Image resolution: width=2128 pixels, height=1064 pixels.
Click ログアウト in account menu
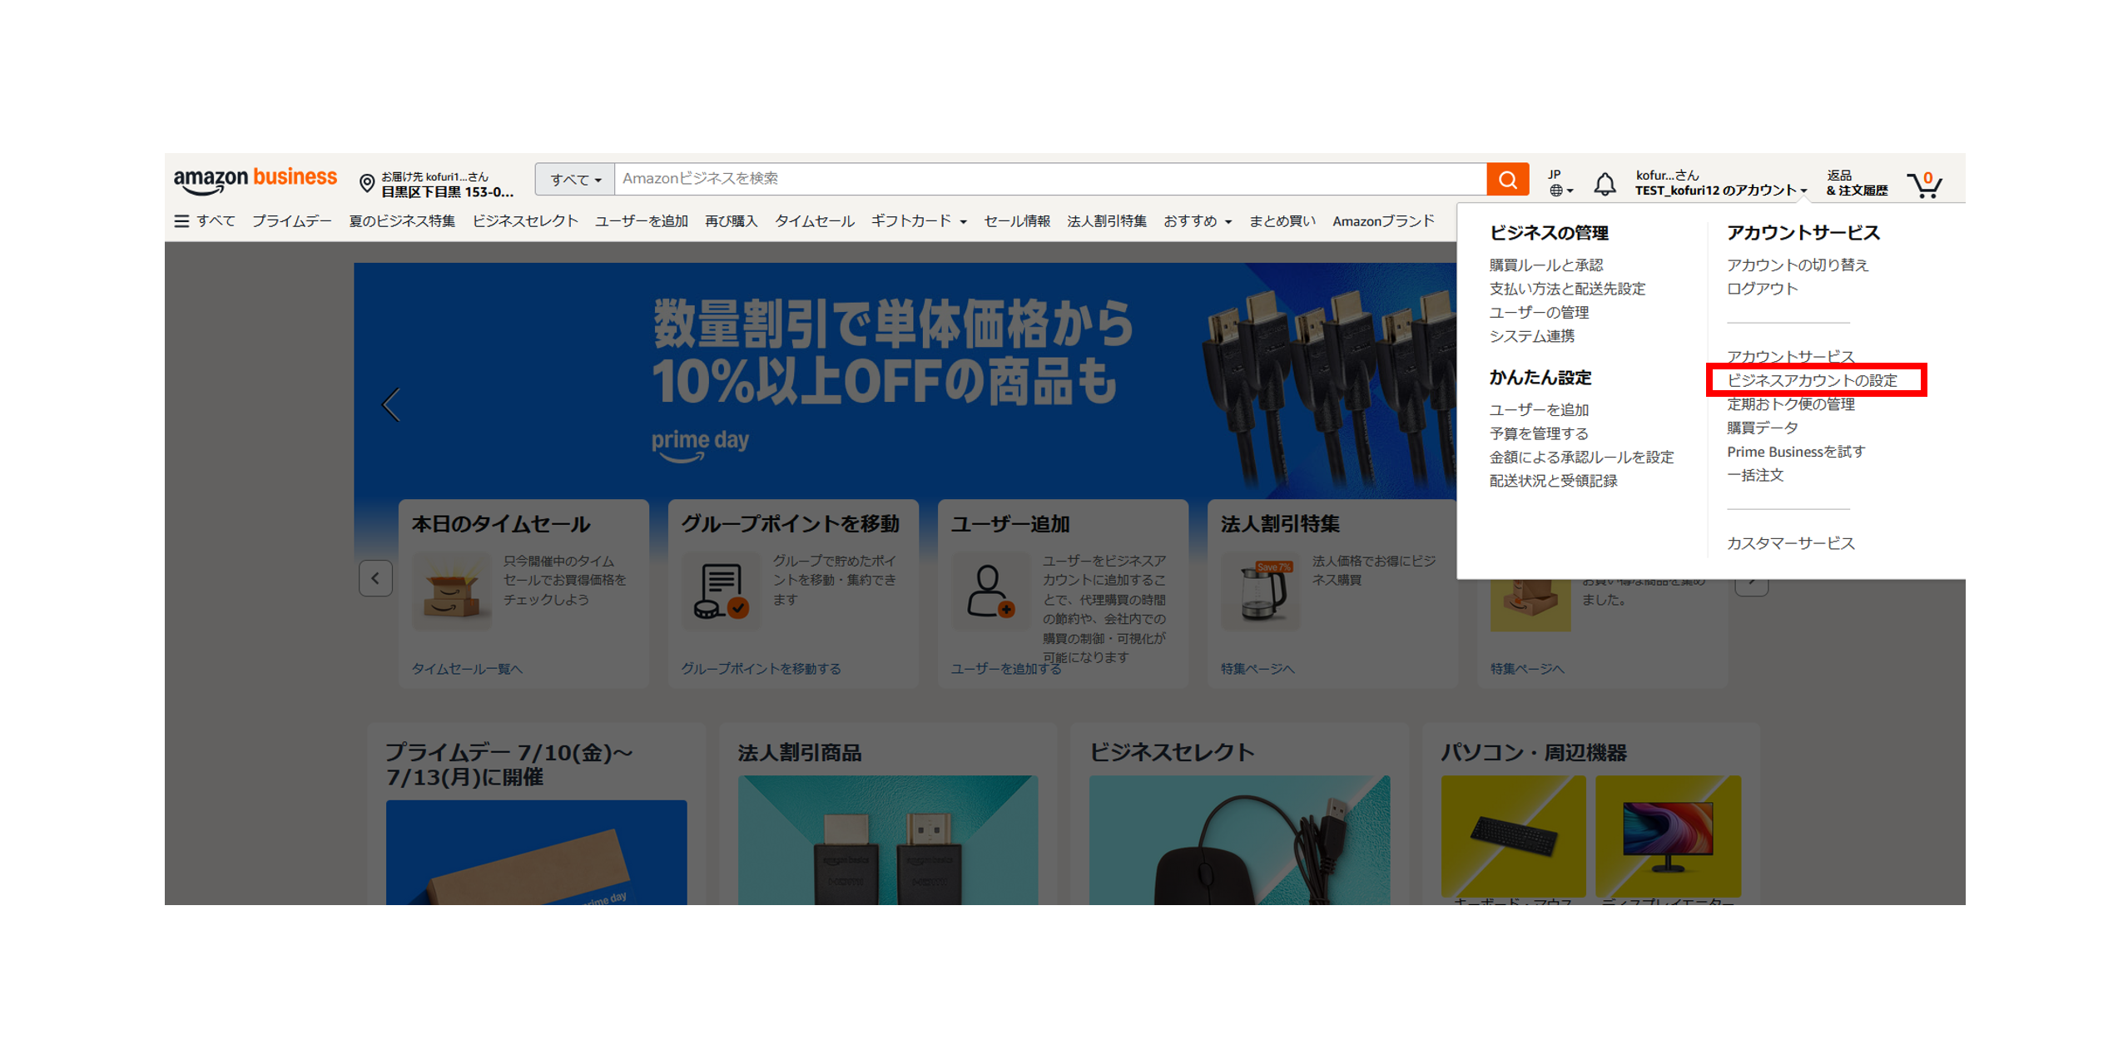(x=1762, y=288)
